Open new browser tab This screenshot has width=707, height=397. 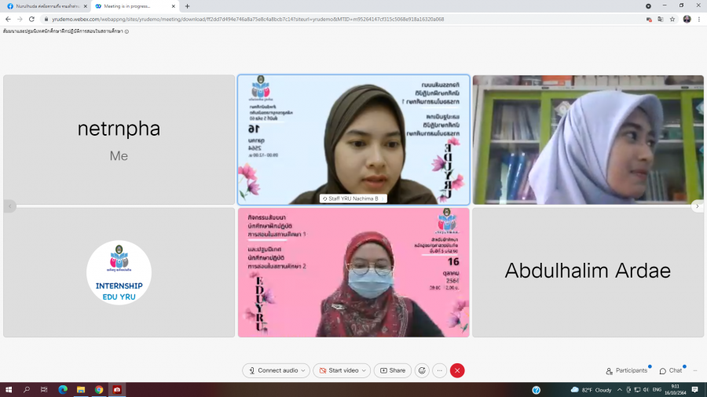(187, 6)
